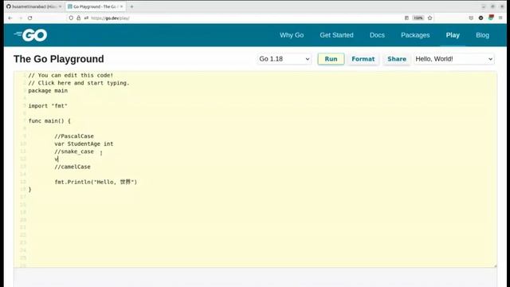510x287 pixels.
Task: Toggle reader view icon in address bar
Action: pyautogui.click(x=406, y=18)
